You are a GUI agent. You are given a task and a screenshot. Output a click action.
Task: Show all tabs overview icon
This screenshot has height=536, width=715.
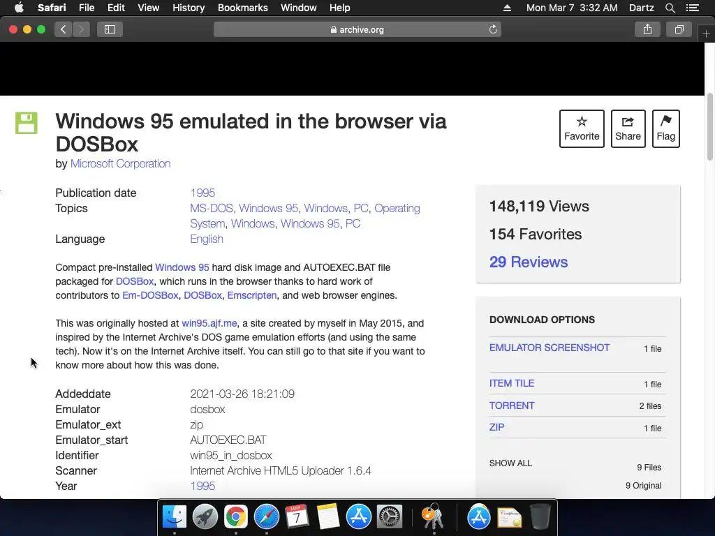(x=679, y=29)
